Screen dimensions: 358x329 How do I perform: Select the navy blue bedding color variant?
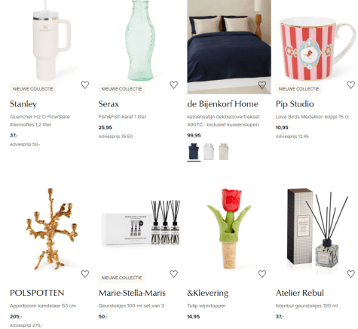194,152
